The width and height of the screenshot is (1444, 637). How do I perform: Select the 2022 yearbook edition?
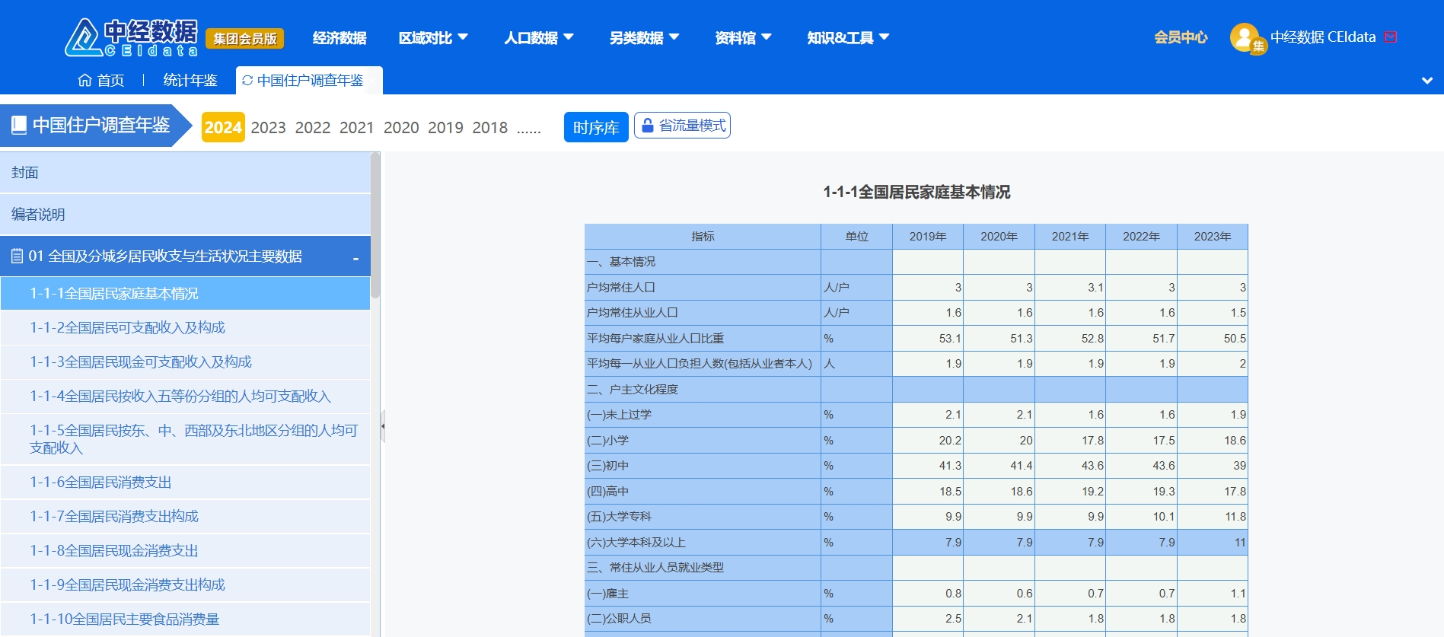313,127
